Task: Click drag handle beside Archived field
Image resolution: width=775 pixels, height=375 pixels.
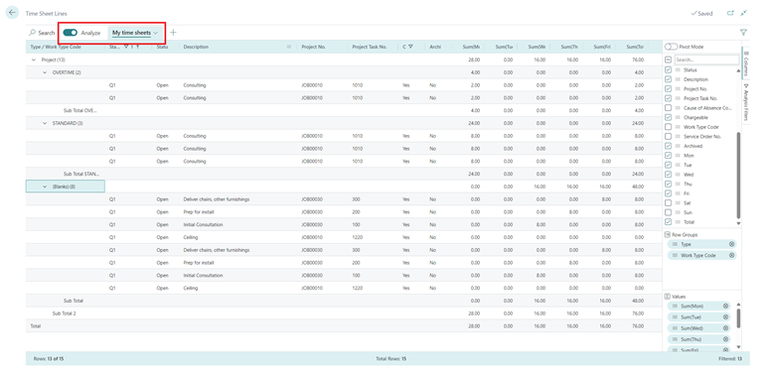Action: (678, 146)
